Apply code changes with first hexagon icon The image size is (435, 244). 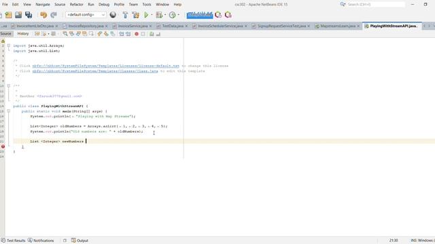[218, 15]
